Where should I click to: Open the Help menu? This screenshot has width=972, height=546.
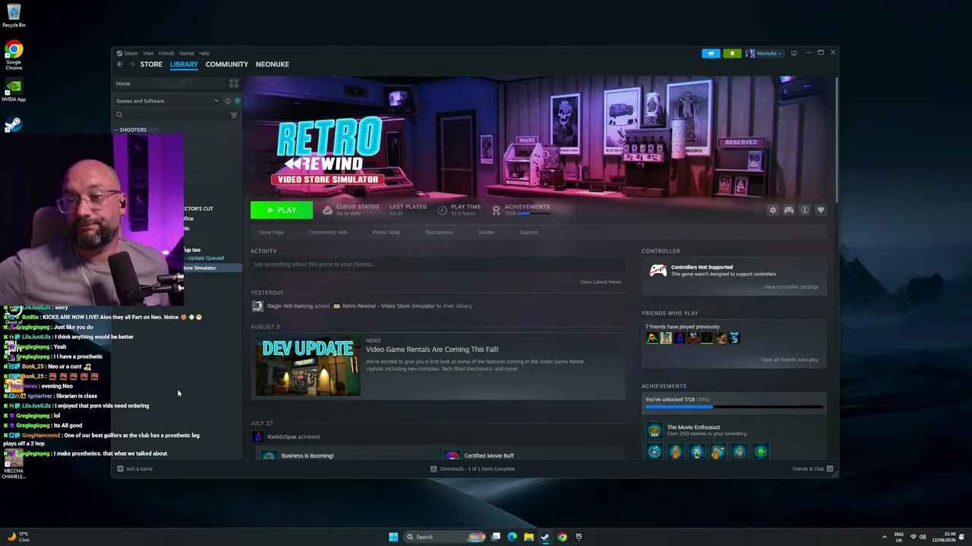point(204,53)
